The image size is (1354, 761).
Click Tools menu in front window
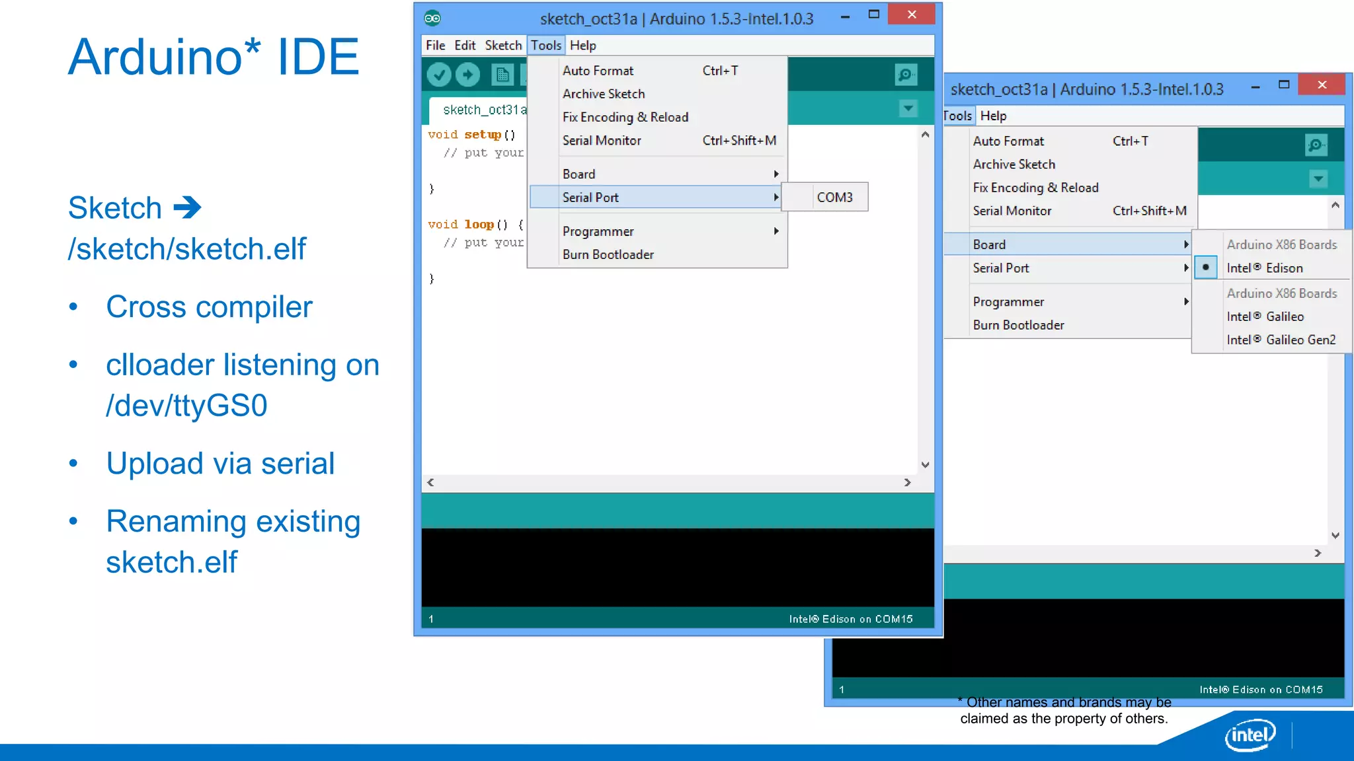click(x=546, y=46)
